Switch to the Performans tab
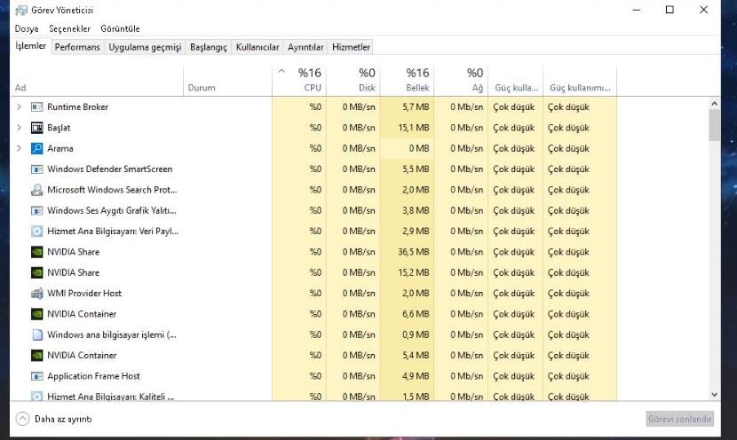 [77, 47]
